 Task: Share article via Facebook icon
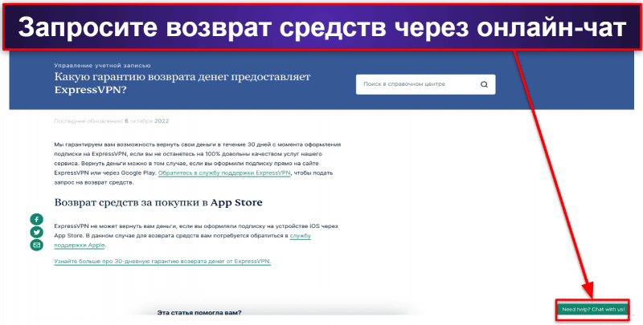click(36, 219)
